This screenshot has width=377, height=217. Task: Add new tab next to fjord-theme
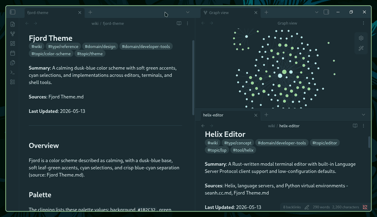[x=90, y=12]
